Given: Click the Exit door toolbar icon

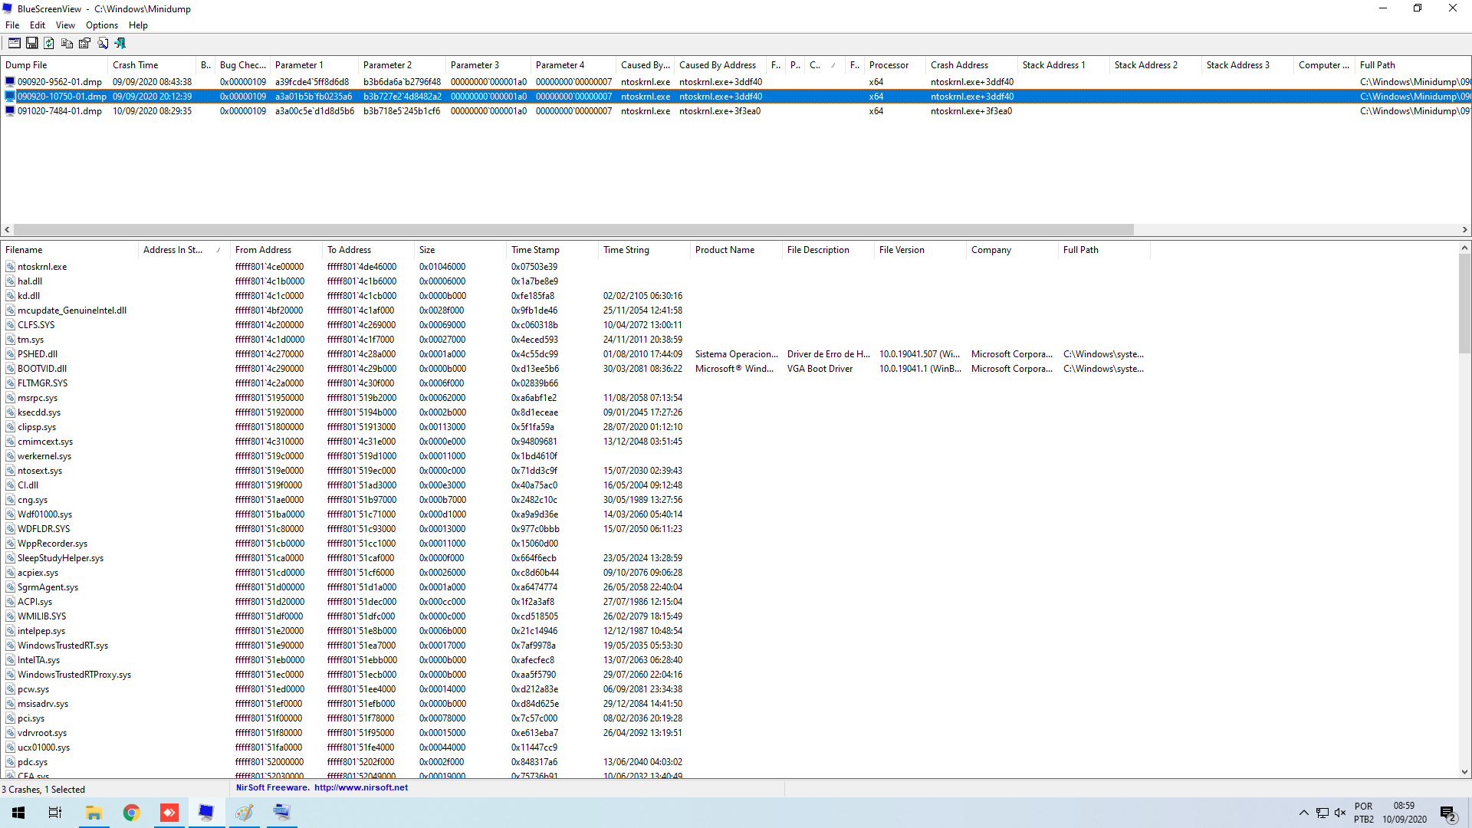Looking at the screenshot, I should coord(120,43).
